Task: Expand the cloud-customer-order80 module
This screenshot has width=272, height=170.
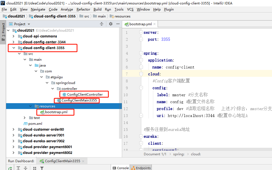Action: point(14,130)
